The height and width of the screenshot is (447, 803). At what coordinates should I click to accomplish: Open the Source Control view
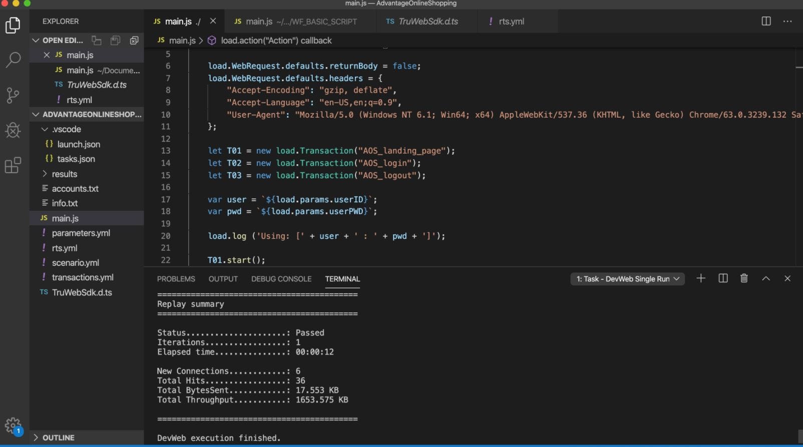coord(13,95)
